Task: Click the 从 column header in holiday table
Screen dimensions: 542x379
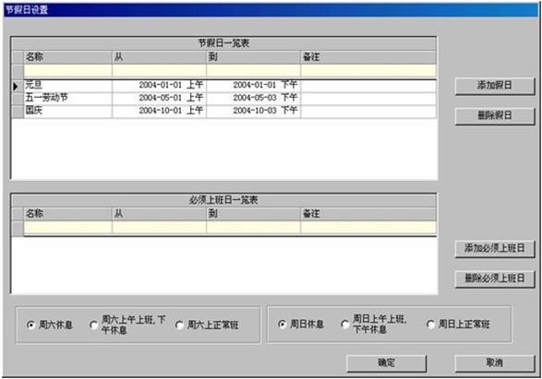Action: coord(159,57)
